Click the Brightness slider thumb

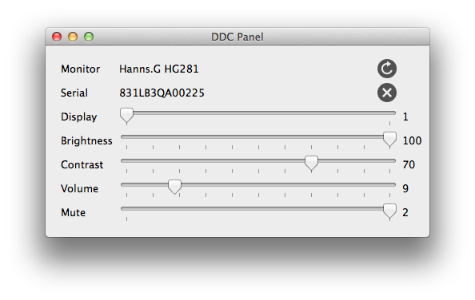pyautogui.click(x=389, y=140)
